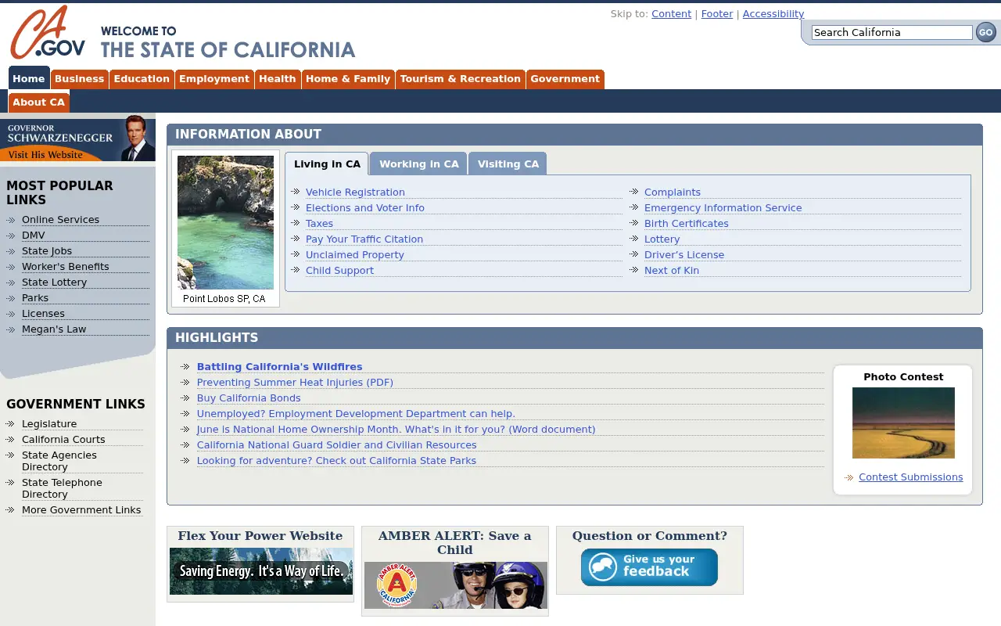Image resolution: width=1001 pixels, height=626 pixels.
Task: Open the Health navigation tab
Action: point(278,79)
